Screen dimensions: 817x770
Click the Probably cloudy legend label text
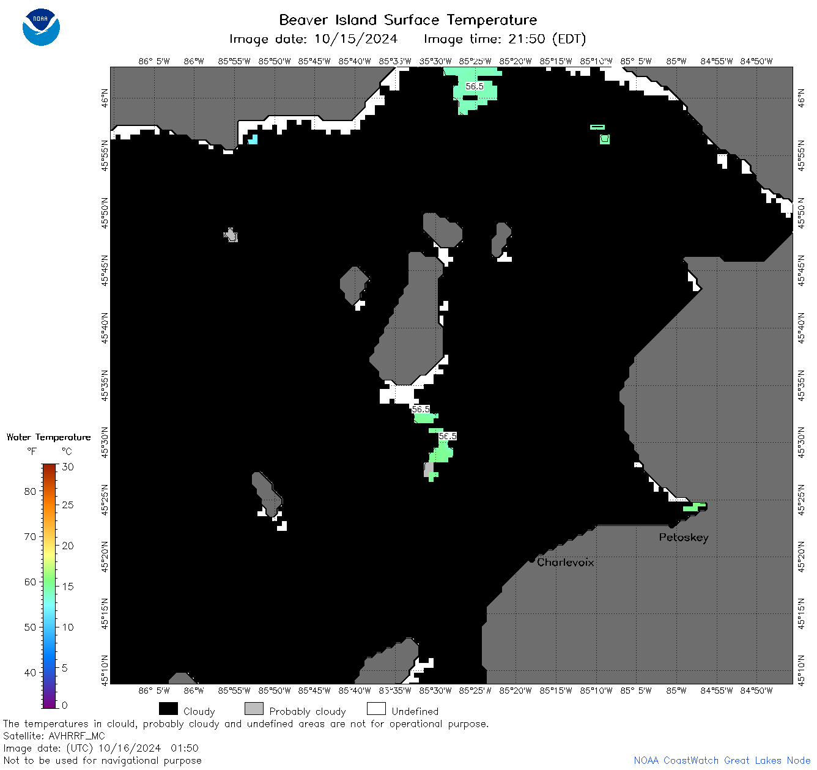[x=308, y=711]
